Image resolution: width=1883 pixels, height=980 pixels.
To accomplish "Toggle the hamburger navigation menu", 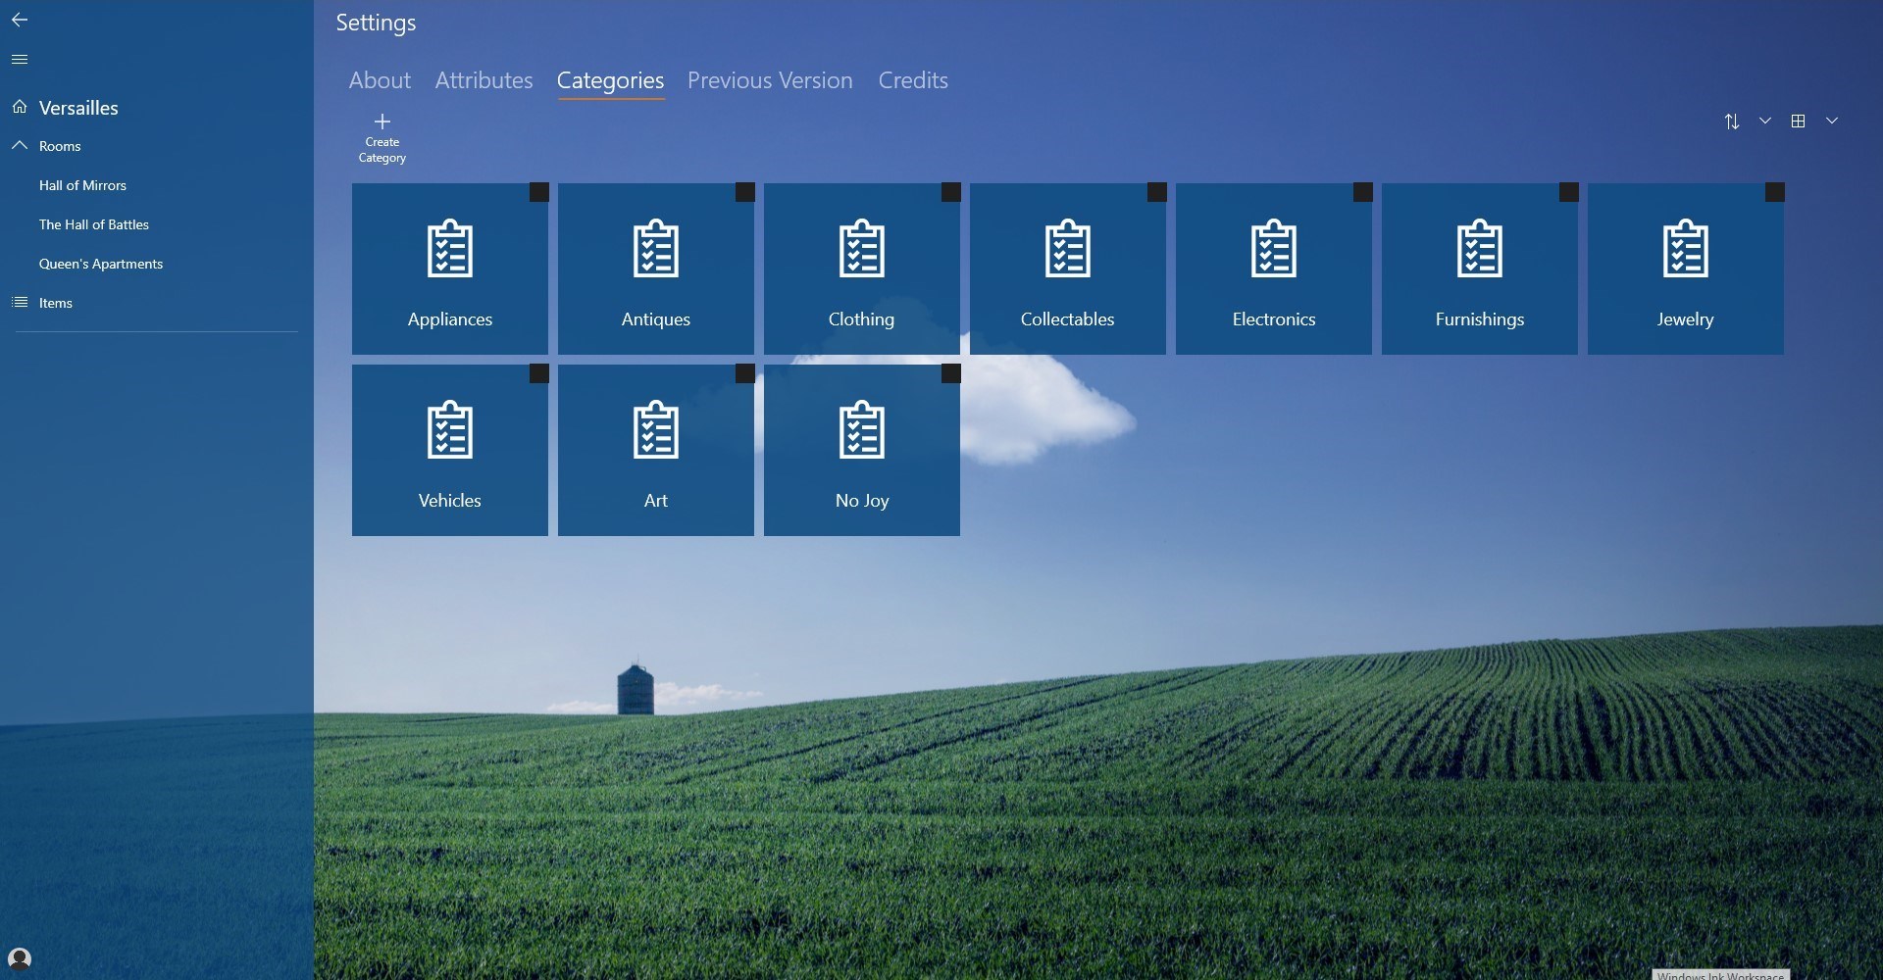I will tap(20, 60).
